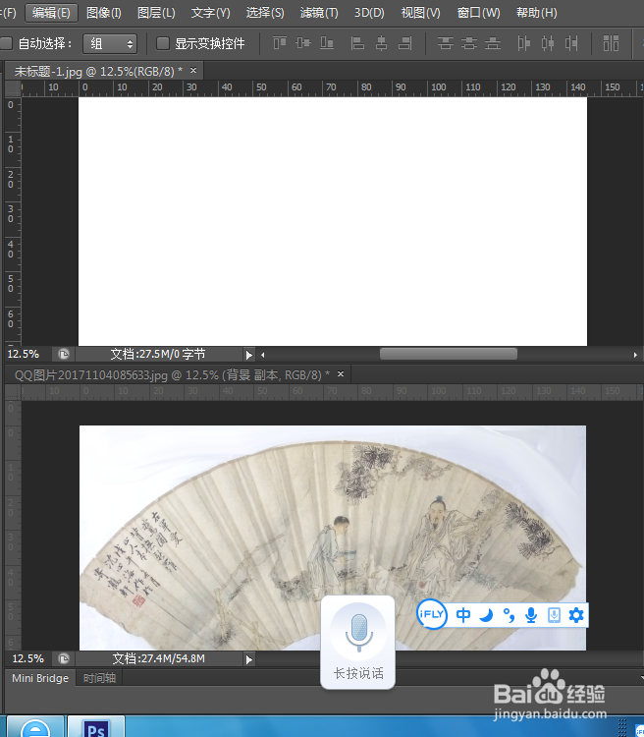Open the 编辑(E) menu
Viewport: 644px width, 737px height.
point(51,13)
